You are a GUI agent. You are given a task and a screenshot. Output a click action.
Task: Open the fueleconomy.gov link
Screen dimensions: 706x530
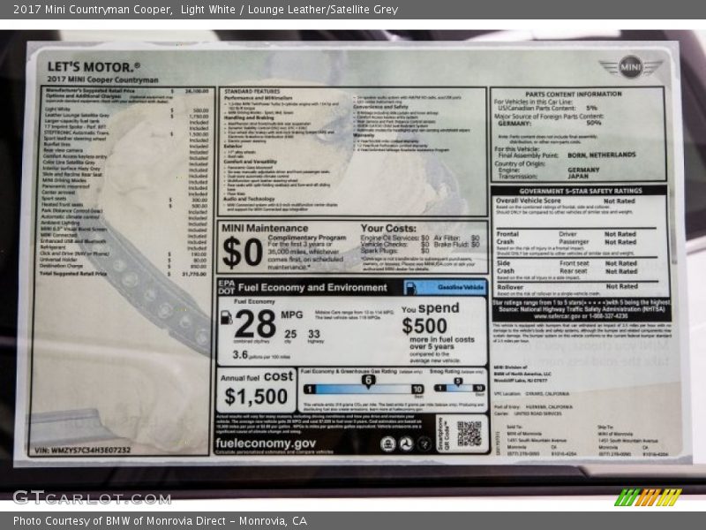(266, 443)
